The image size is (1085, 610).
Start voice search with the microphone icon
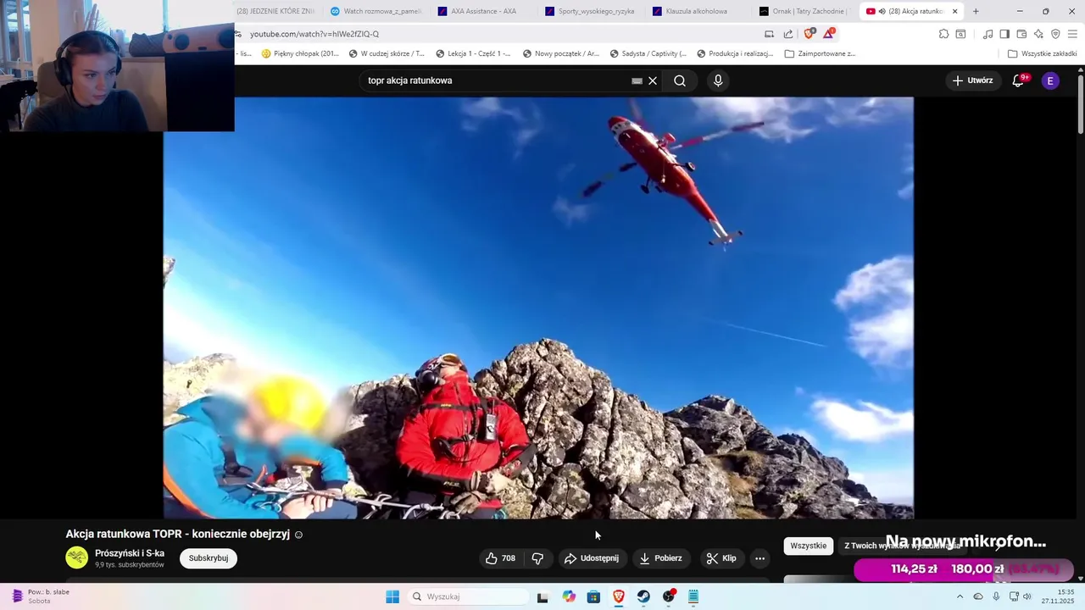pos(718,80)
